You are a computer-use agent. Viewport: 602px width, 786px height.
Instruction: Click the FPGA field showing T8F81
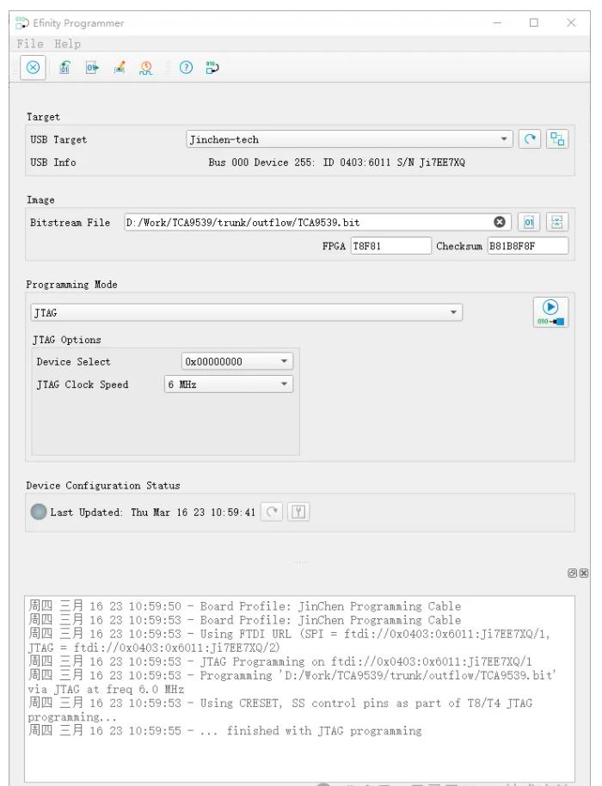click(x=391, y=246)
